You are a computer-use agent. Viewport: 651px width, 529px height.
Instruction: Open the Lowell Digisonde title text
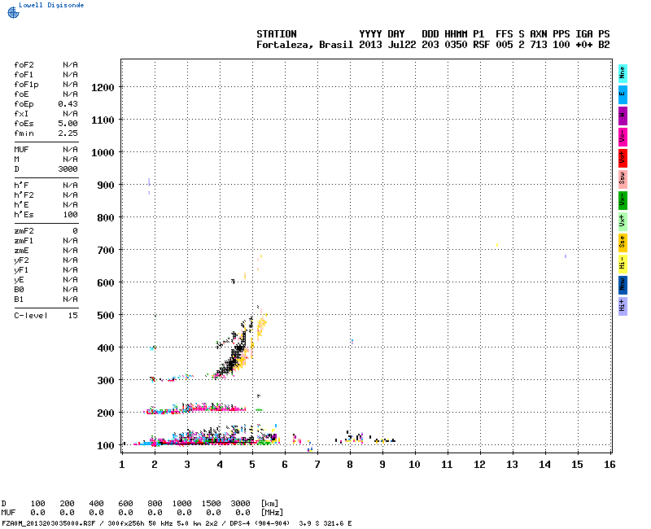coord(51,5)
